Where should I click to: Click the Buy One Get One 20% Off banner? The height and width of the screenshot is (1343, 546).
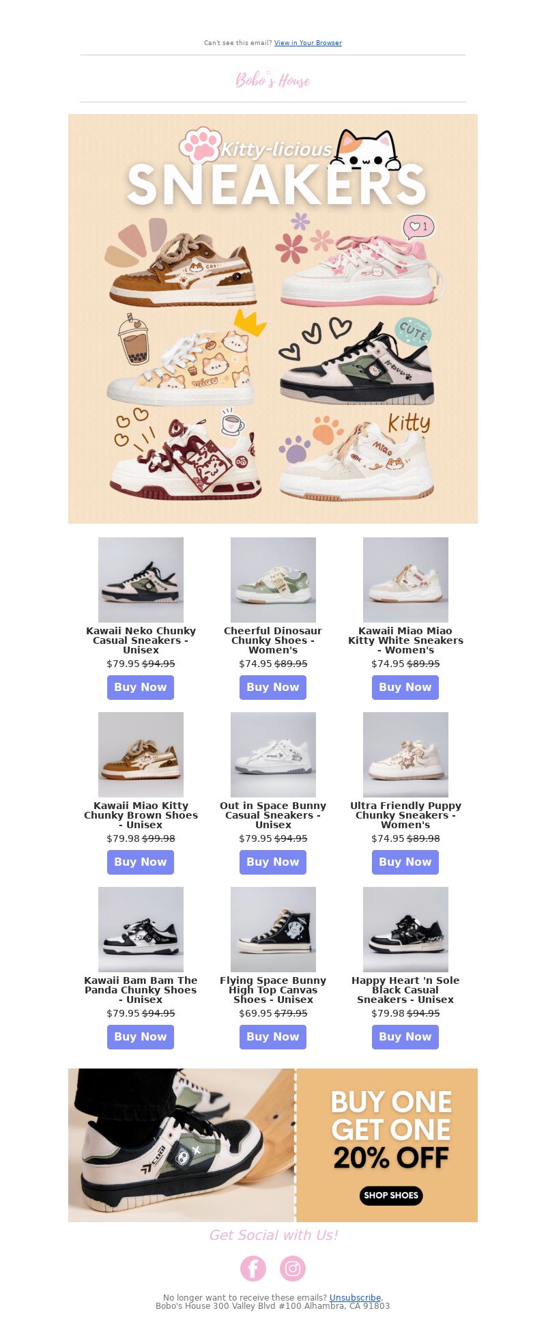pos(273,1145)
